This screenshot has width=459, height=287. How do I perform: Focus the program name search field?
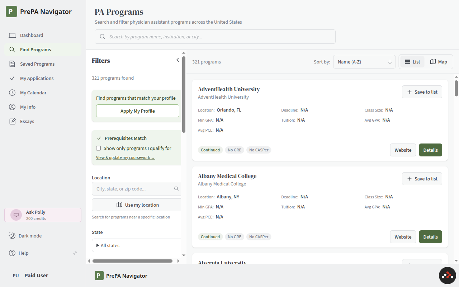coord(215,37)
